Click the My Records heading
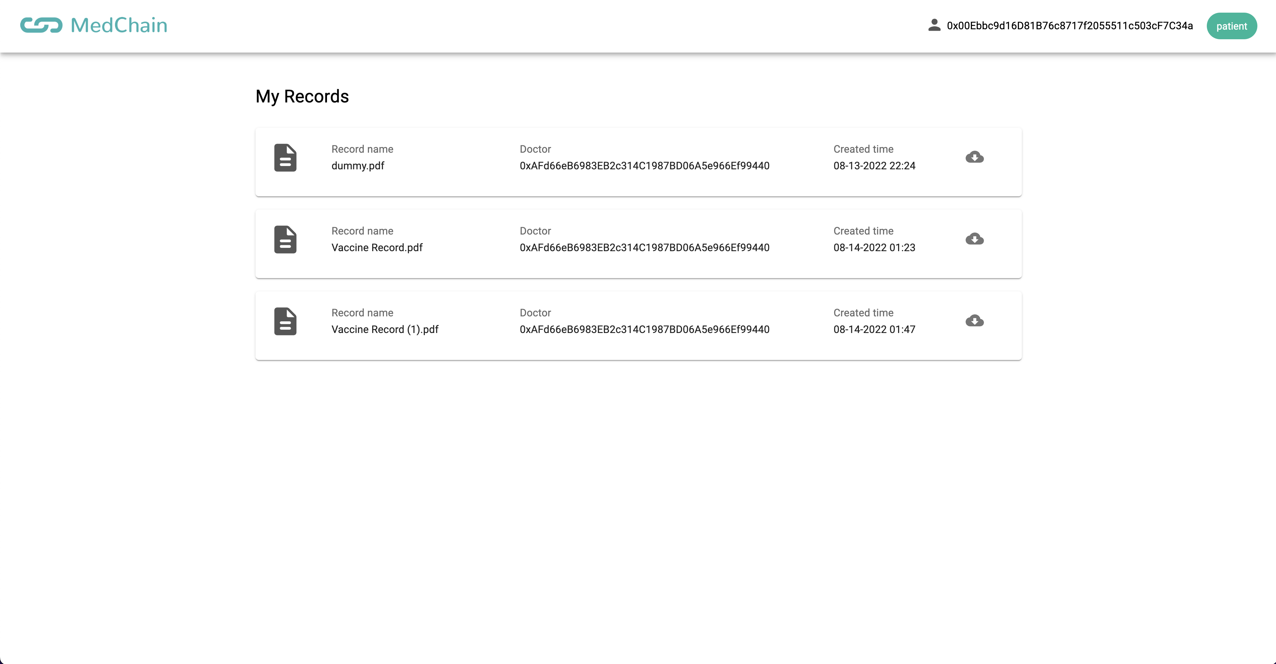 point(302,96)
